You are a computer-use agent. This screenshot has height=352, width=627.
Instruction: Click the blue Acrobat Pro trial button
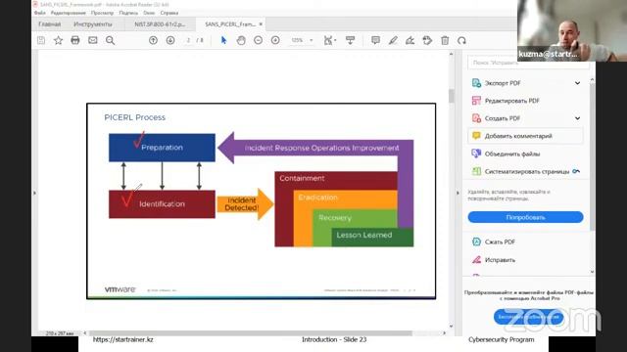(529, 317)
